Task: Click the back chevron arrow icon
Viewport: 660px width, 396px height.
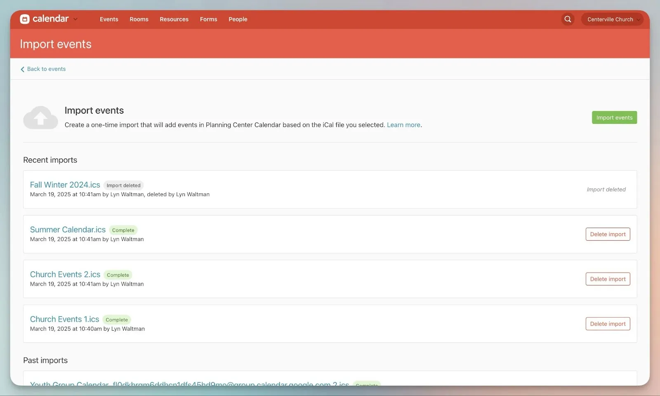Action: pyautogui.click(x=22, y=69)
